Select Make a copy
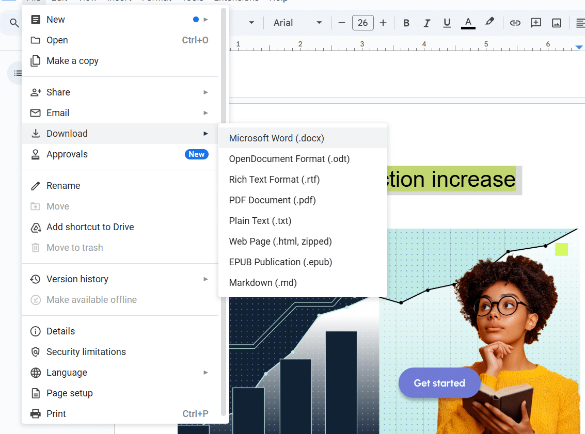The width and height of the screenshot is (585, 434). point(120,61)
